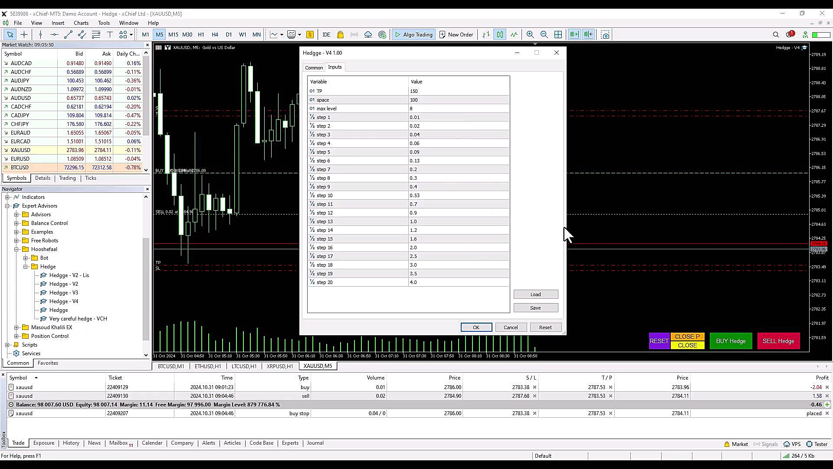The width and height of the screenshot is (833, 469).
Task: Select the MN timeframe
Action: coord(256,35)
